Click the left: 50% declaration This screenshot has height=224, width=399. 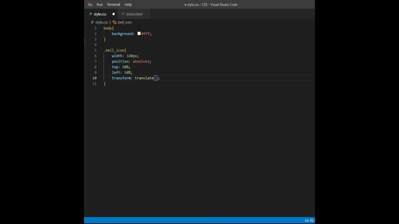pos(122,73)
